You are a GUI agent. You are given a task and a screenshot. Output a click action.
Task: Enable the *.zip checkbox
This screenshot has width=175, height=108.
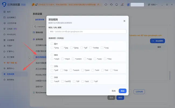(61, 70)
